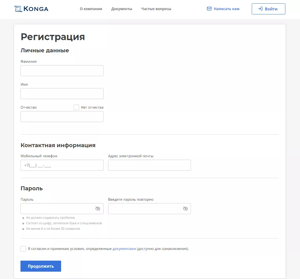Open the документами link in agreement text

pyautogui.click(x=124, y=249)
